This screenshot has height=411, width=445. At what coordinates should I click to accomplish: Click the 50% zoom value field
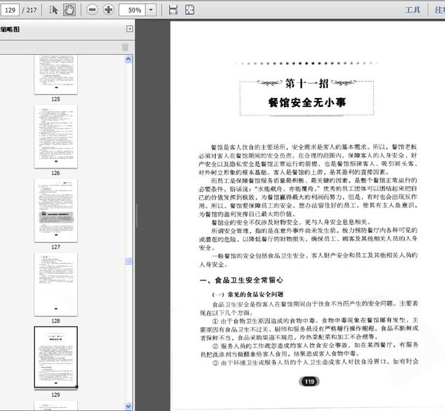click(x=133, y=10)
